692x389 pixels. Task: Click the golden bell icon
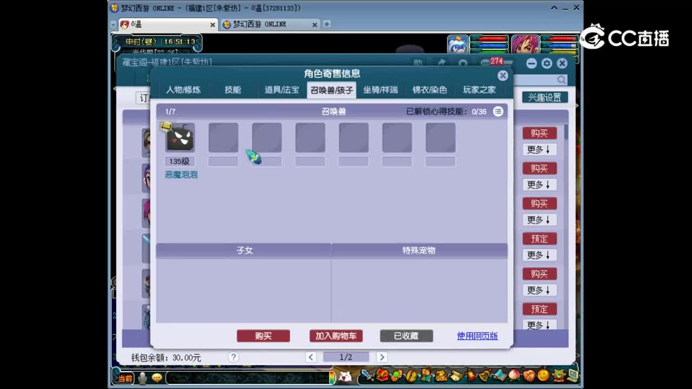pos(485,375)
